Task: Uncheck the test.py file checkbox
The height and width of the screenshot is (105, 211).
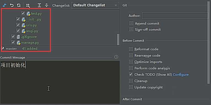Action: click(x=23, y=13)
